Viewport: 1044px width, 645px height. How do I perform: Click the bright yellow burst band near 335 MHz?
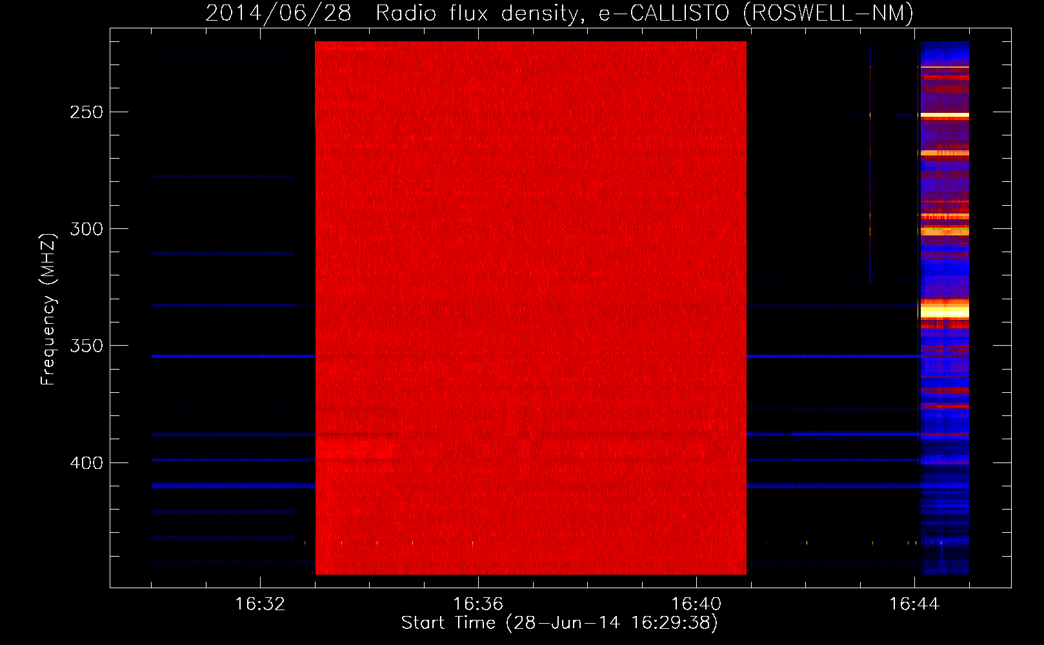click(x=945, y=311)
